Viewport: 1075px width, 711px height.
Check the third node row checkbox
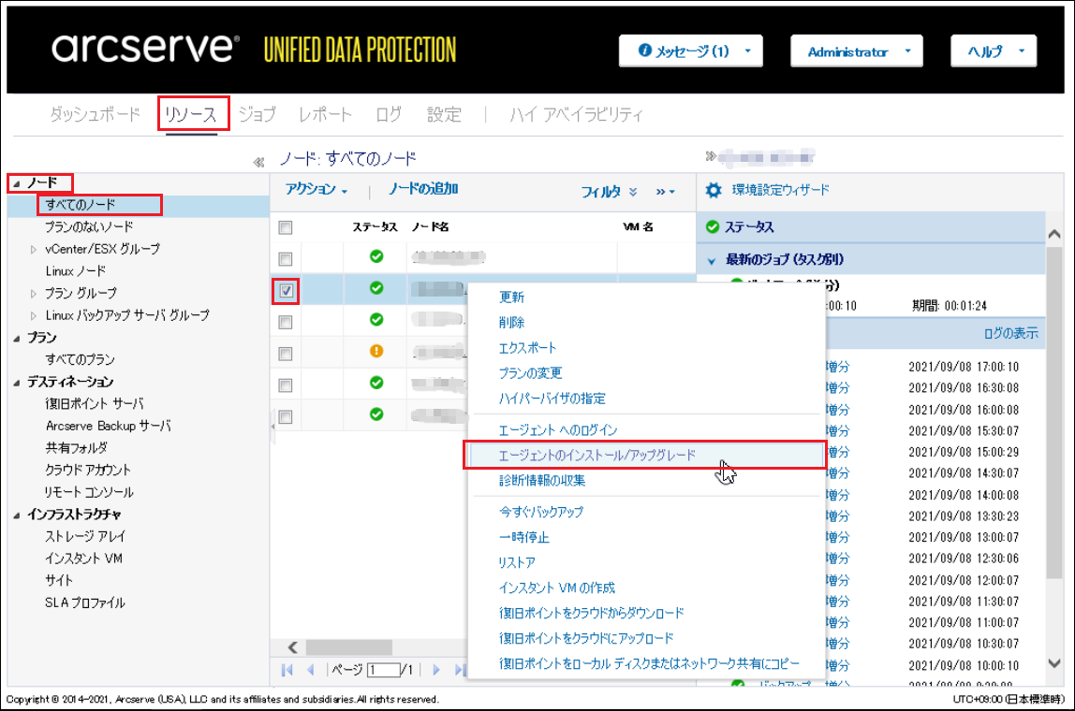coord(286,322)
